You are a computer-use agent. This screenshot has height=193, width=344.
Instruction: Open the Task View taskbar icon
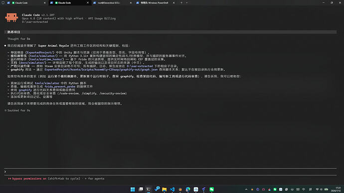tap(141, 190)
